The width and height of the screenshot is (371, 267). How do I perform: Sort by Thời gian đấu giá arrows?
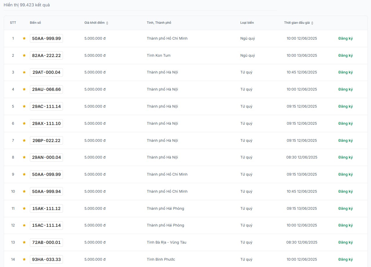pyautogui.click(x=312, y=23)
